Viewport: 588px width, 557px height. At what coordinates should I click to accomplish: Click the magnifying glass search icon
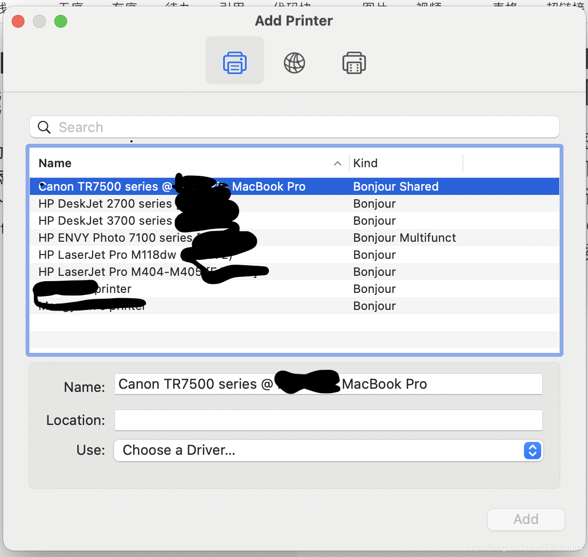44,127
